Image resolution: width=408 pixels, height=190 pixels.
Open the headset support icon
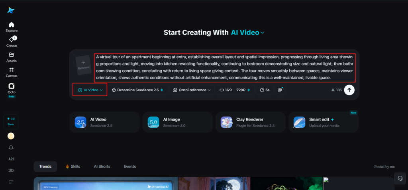click(400, 178)
